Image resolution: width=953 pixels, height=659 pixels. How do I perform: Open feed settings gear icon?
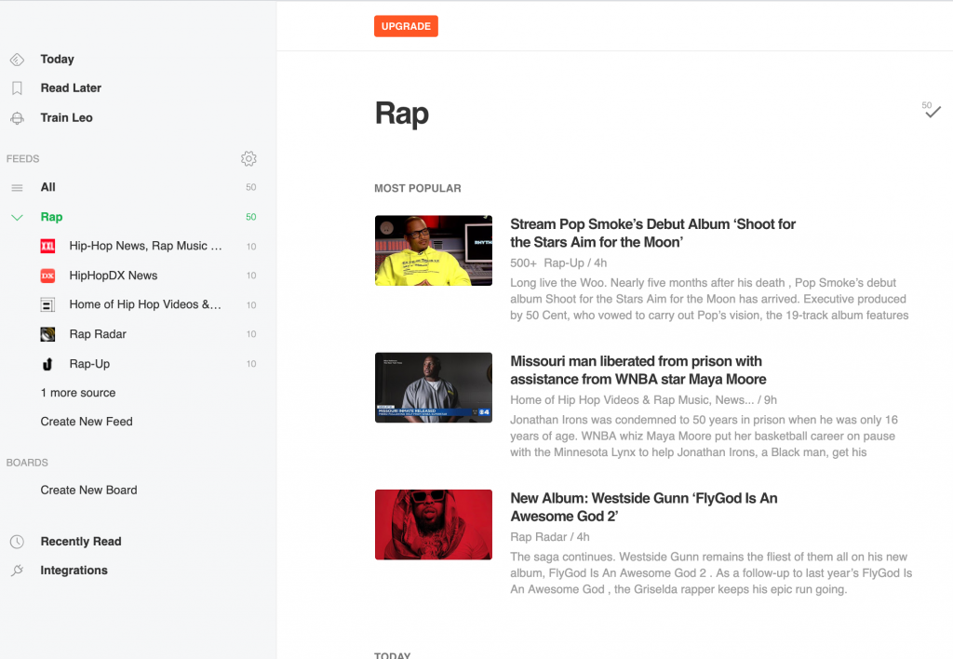click(x=248, y=159)
